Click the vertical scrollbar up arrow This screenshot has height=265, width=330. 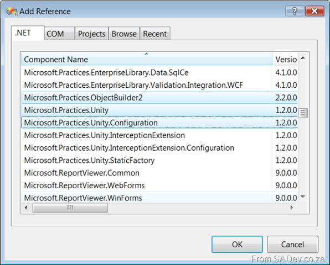303,58
